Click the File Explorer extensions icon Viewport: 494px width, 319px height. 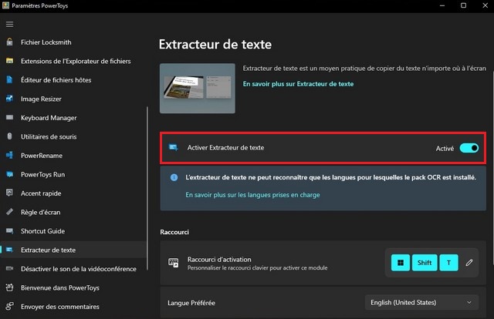pyautogui.click(x=10, y=61)
